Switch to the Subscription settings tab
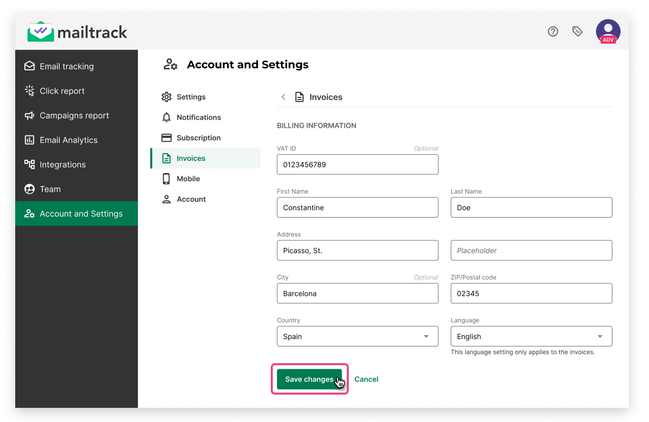This screenshot has height=422, width=649. [x=198, y=138]
